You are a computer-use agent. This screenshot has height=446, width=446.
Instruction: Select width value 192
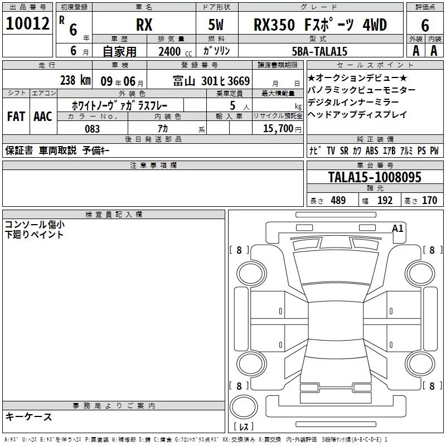pyautogui.click(x=385, y=201)
